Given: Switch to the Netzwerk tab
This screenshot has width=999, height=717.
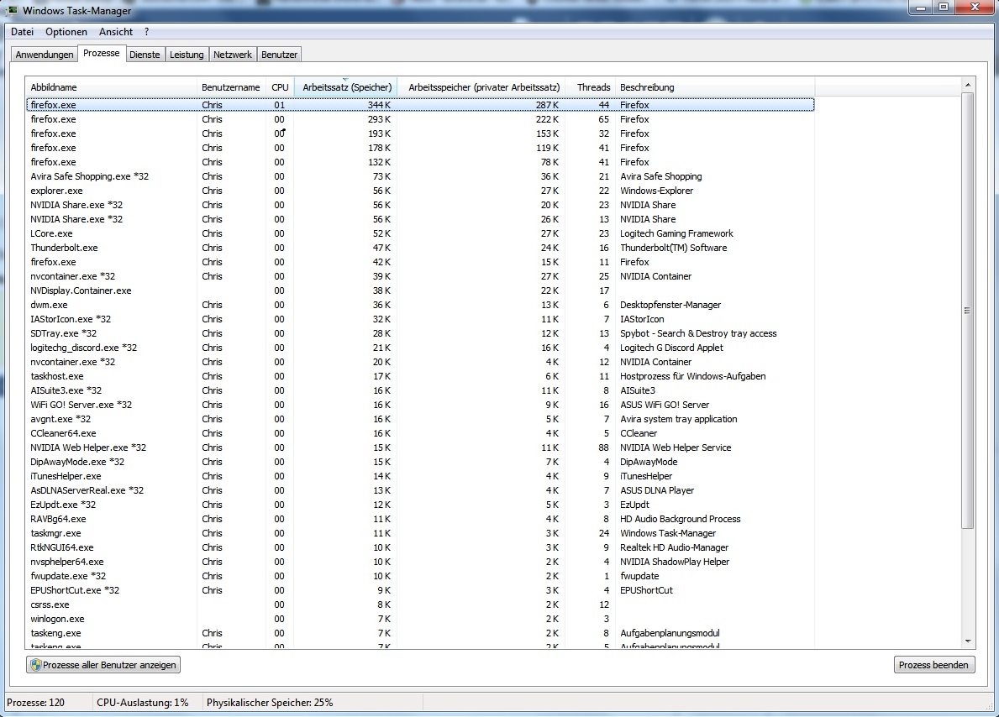Looking at the screenshot, I should [x=233, y=55].
